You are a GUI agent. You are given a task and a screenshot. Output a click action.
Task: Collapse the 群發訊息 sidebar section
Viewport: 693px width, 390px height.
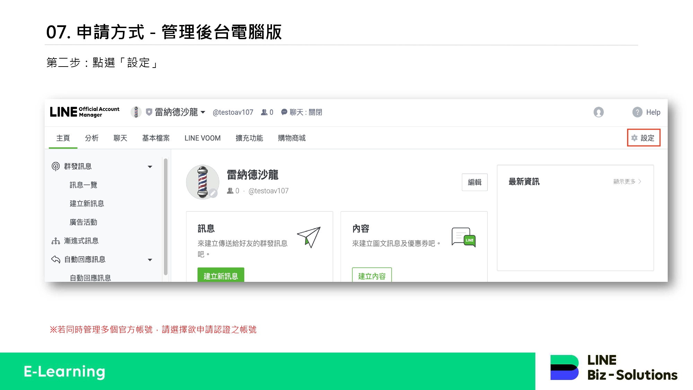point(150,167)
